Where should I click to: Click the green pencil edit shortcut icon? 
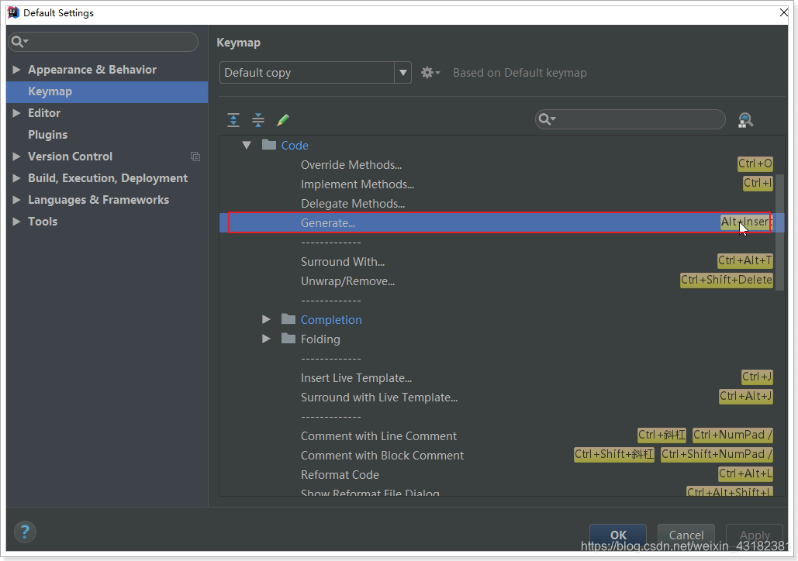tap(283, 120)
